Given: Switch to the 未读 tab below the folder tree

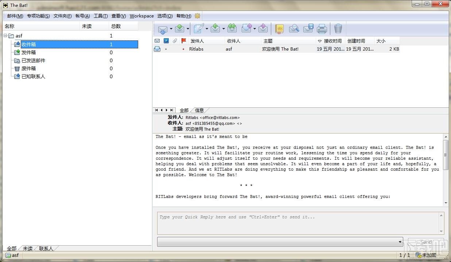Looking at the screenshot, I should point(28,249).
